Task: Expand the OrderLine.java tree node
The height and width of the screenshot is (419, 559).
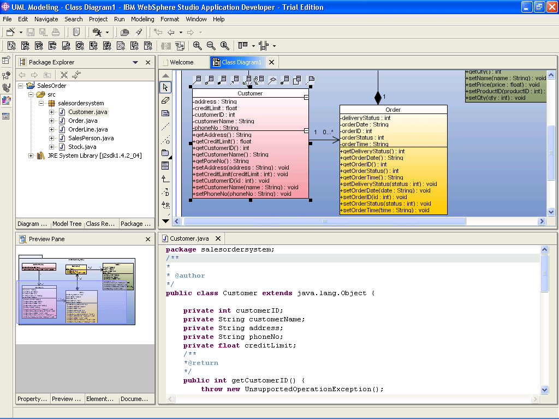Action: coord(52,129)
